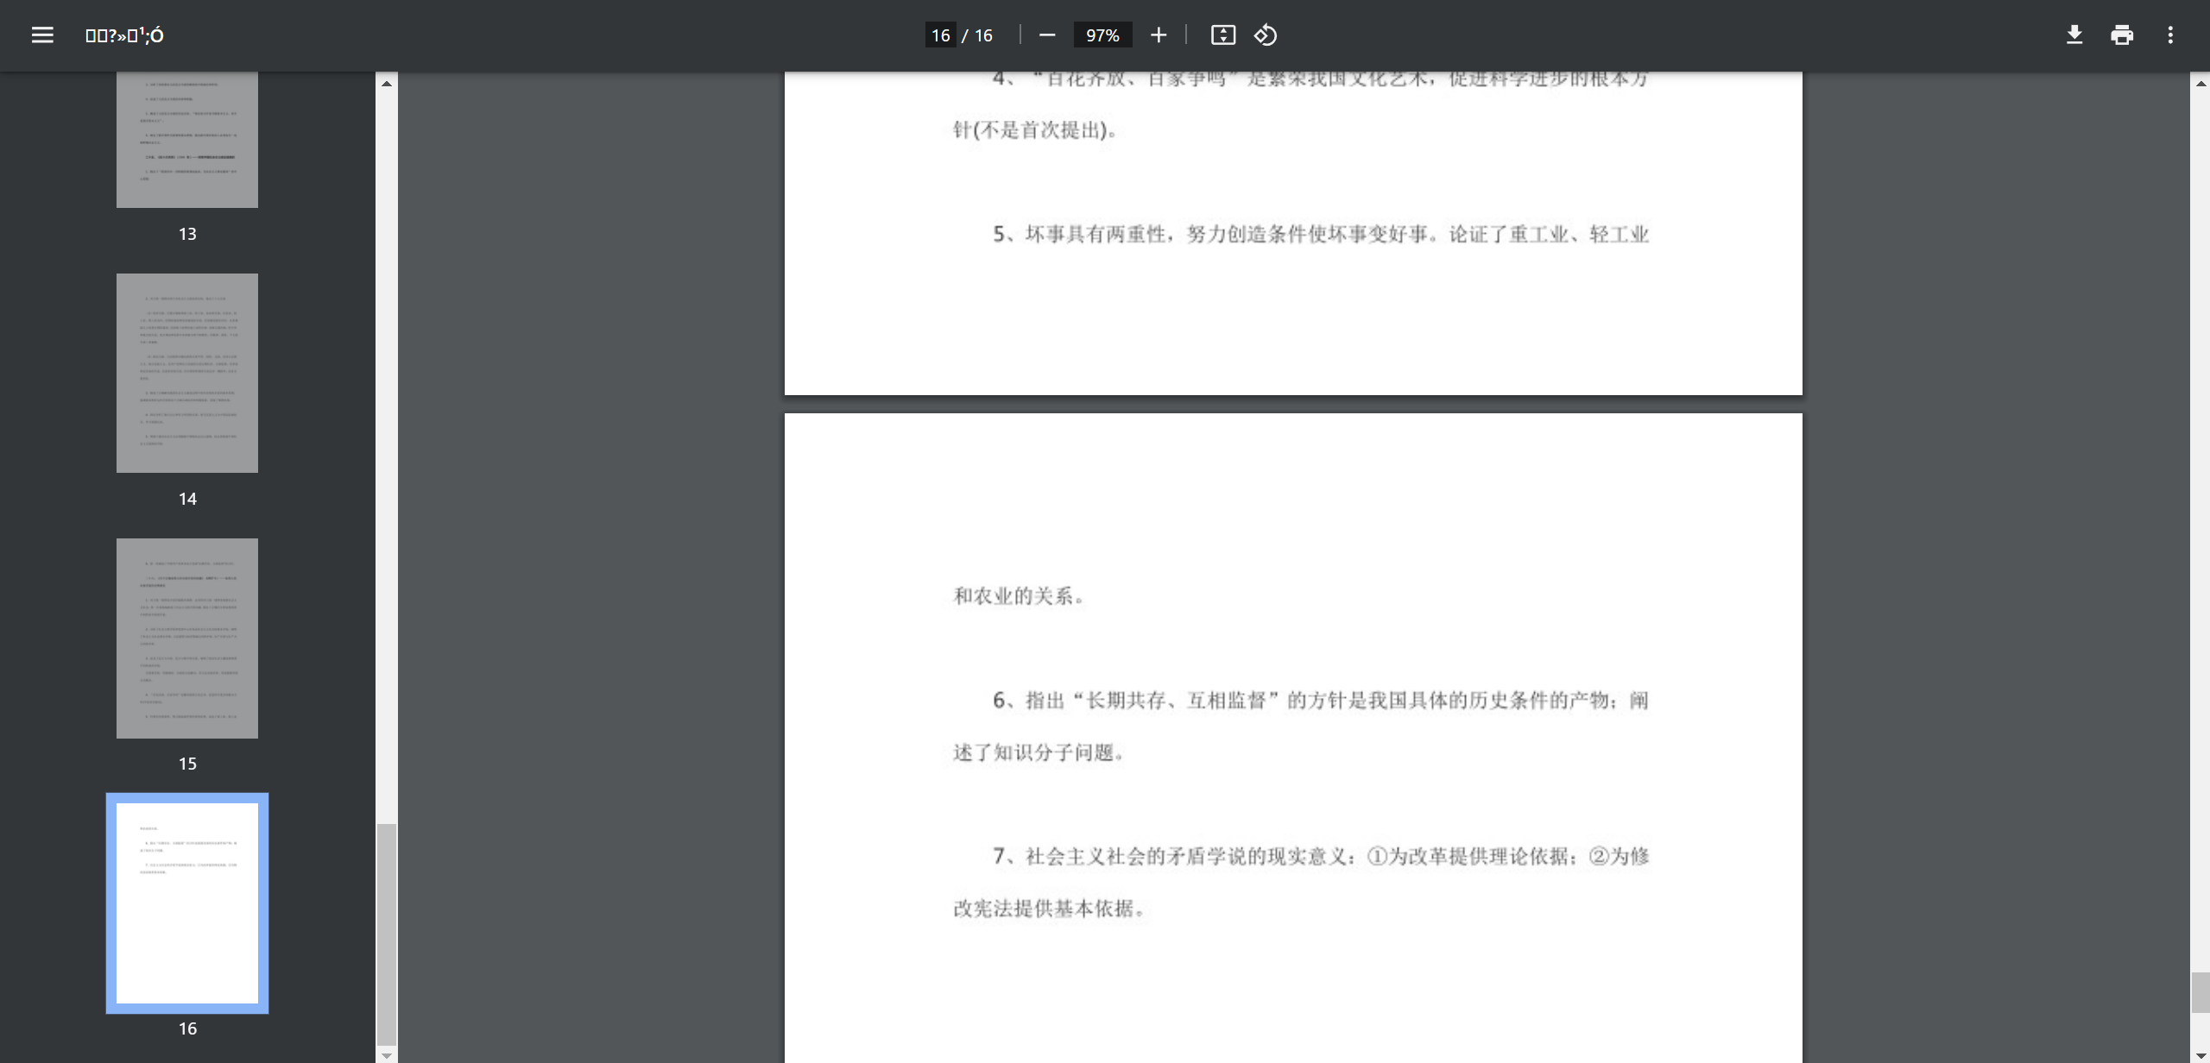Image resolution: width=2210 pixels, height=1063 pixels.
Task: Edit the current page number field
Action: 940,35
